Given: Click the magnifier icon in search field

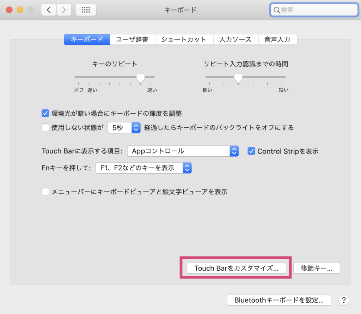Looking at the screenshot, I should [276, 10].
